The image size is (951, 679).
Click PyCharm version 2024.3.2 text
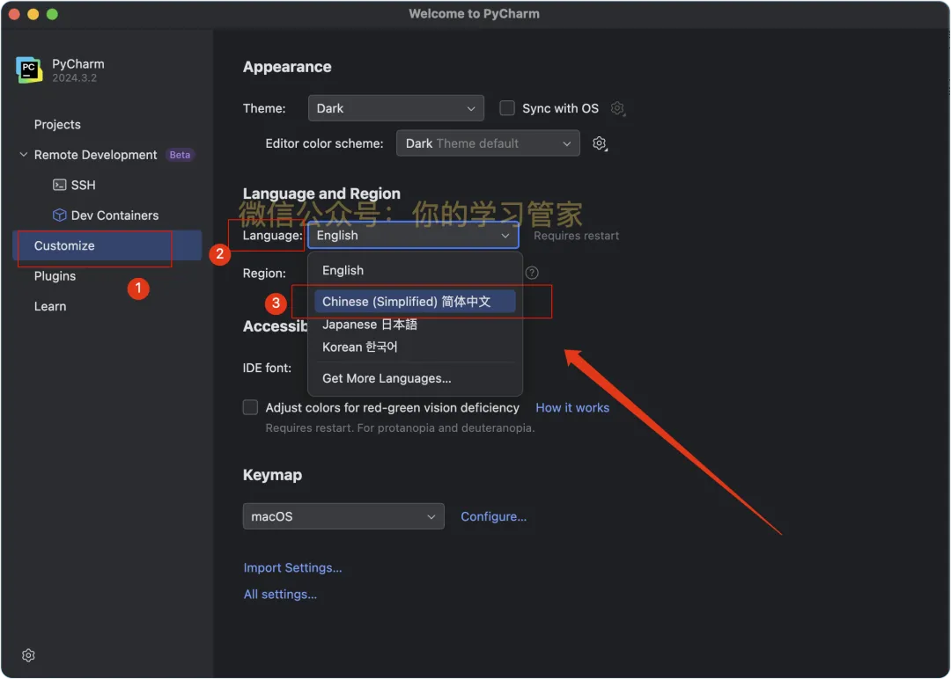click(x=74, y=77)
